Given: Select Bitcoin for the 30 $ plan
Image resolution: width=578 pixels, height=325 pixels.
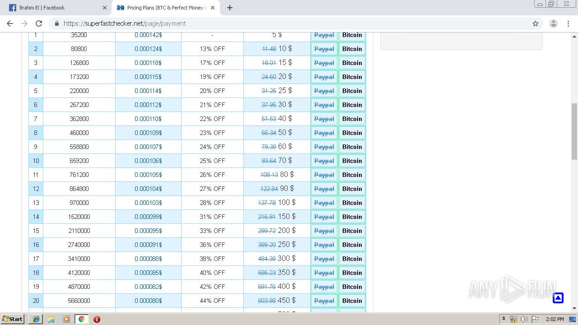Looking at the screenshot, I should click(x=352, y=105).
